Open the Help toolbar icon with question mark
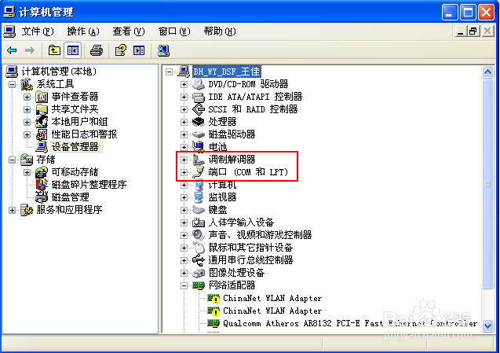Viewport: 500px width, 353px height. click(x=120, y=50)
